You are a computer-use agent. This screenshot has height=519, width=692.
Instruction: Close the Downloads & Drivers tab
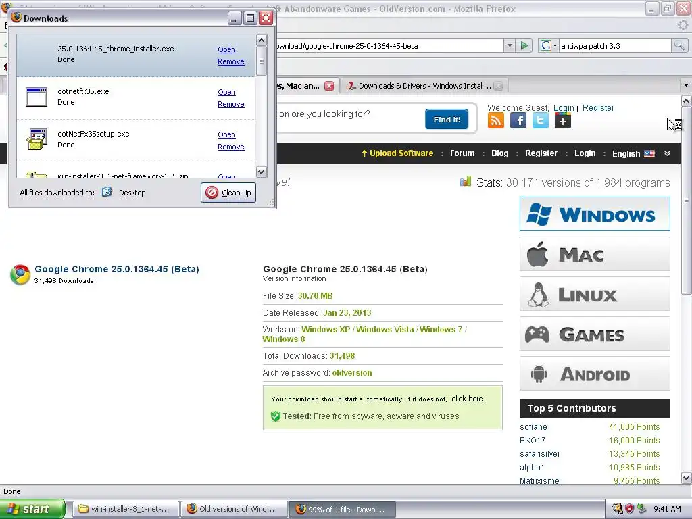[498, 86]
